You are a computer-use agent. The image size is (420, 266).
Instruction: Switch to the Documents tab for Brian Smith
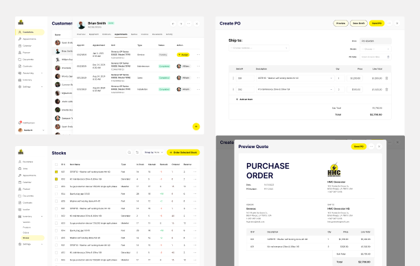(157, 34)
